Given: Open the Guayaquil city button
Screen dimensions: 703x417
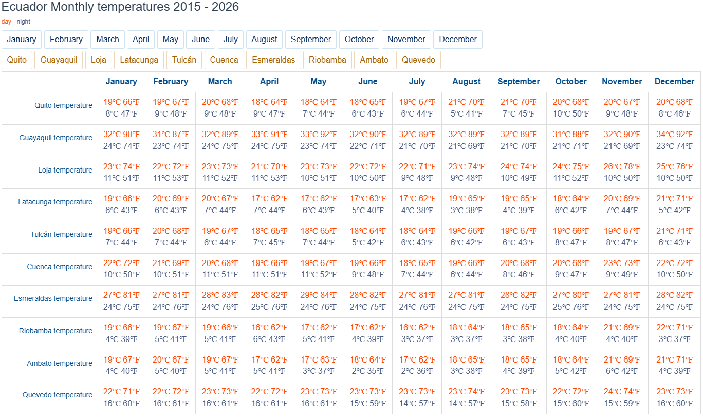Looking at the screenshot, I should pyautogui.click(x=59, y=60).
